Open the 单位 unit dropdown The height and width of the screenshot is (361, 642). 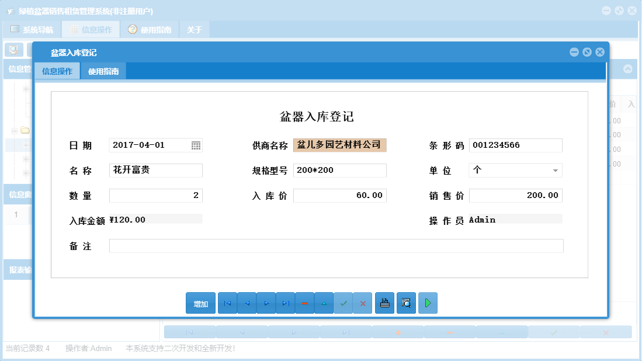click(x=557, y=170)
